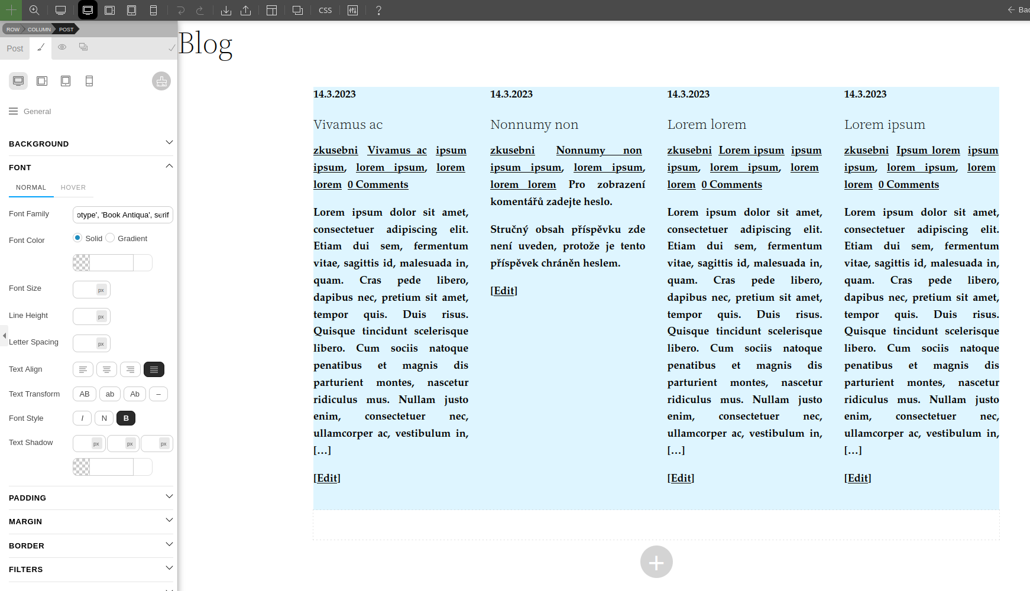Select the NORMAL font state tab

tap(31, 187)
